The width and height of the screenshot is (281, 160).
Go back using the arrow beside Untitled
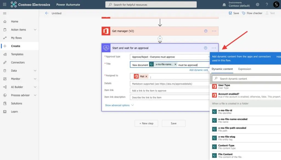click(47, 13)
